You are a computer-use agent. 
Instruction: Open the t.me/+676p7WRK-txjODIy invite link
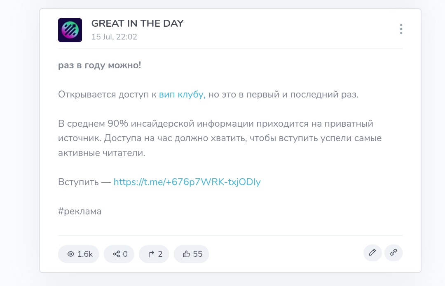pyautogui.click(x=187, y=182)
